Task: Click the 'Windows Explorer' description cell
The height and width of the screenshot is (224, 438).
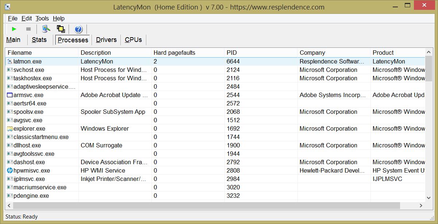Action: (105, 129)
